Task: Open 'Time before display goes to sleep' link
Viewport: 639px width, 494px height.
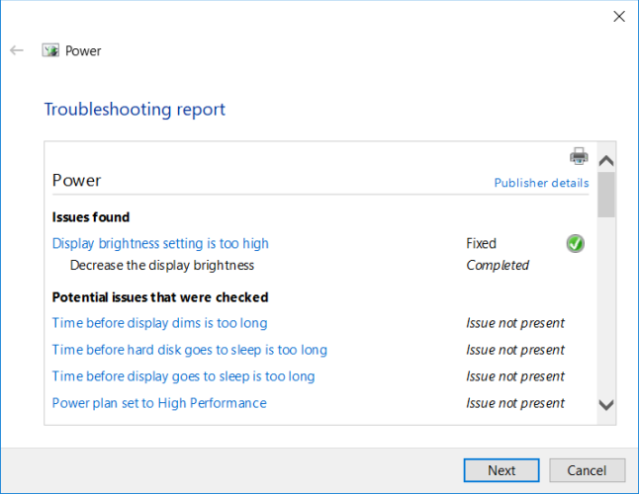Action: pos(183,376)
